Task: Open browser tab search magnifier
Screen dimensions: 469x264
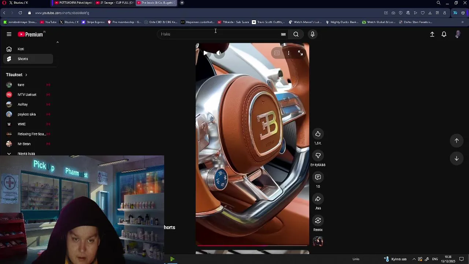Action: click(439, 3)
